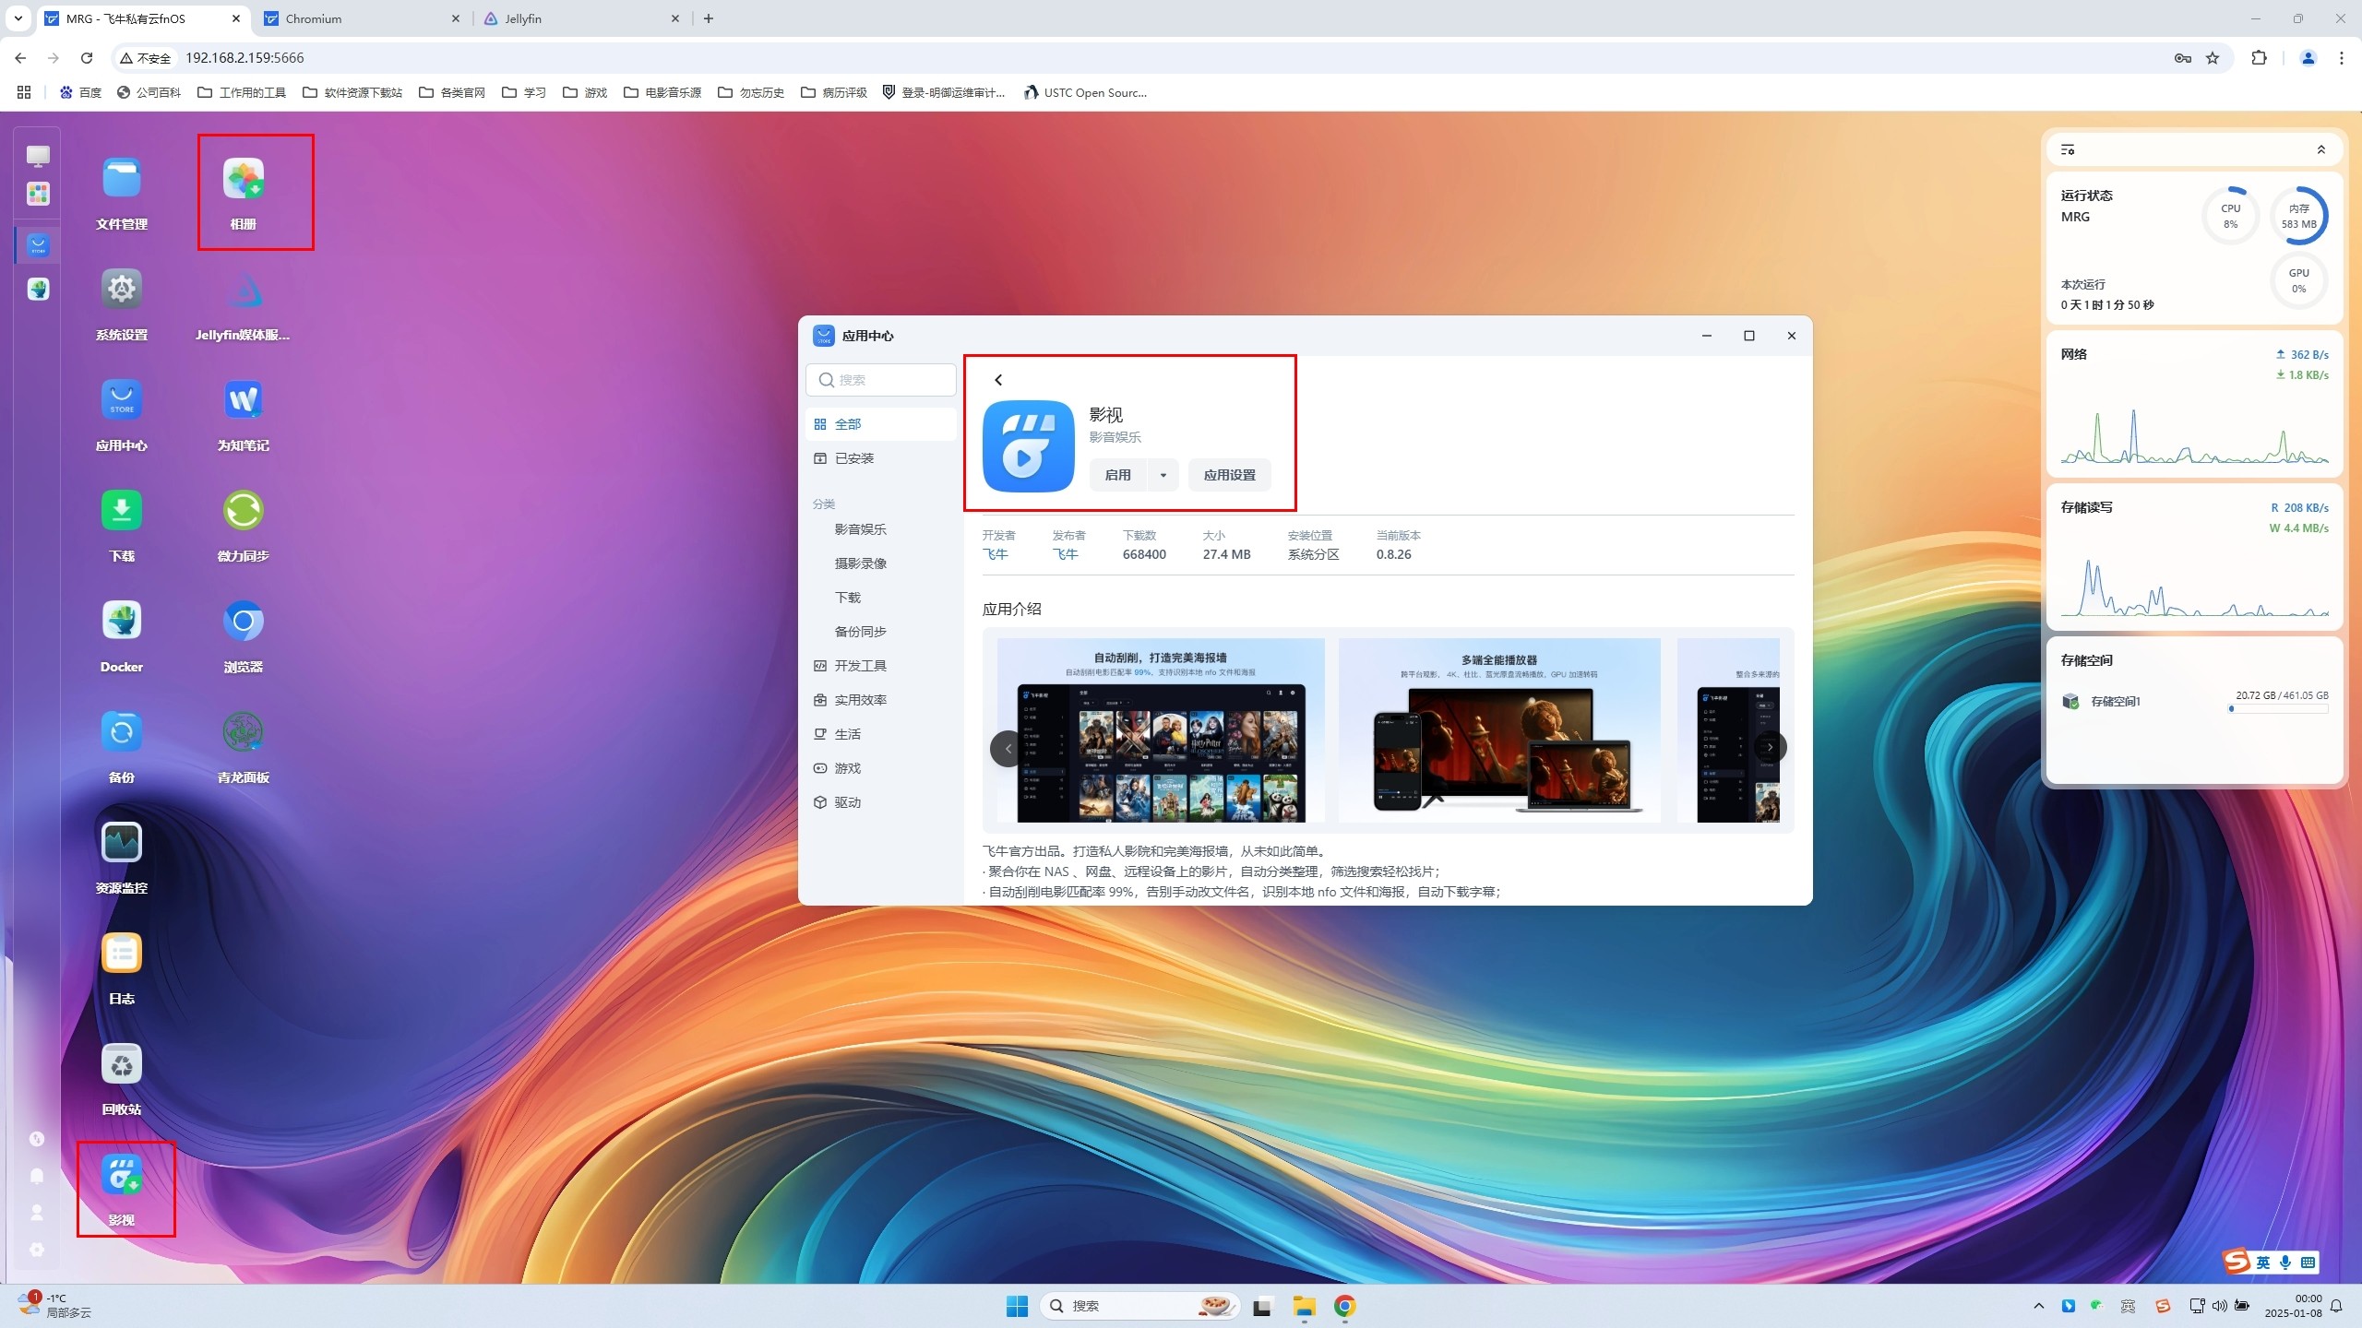
Task: Select the Docker icon in left dock
Action: click(38, 290)
